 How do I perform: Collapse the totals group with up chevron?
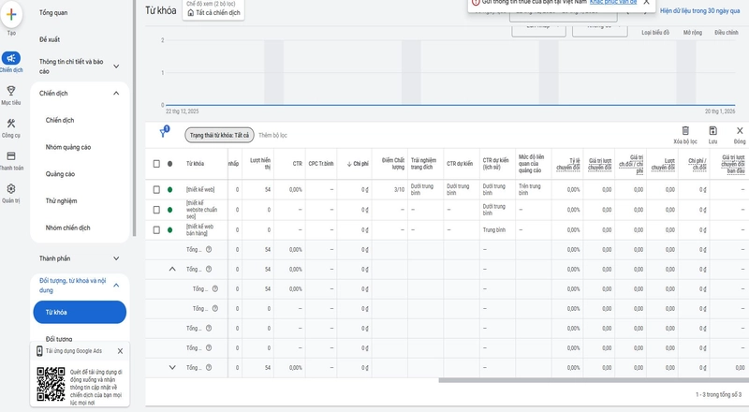(x=172, y=269)
